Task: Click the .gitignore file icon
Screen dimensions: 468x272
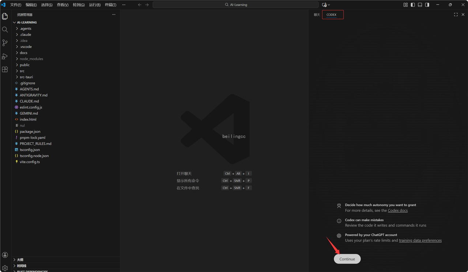Action: coord(16,83)
